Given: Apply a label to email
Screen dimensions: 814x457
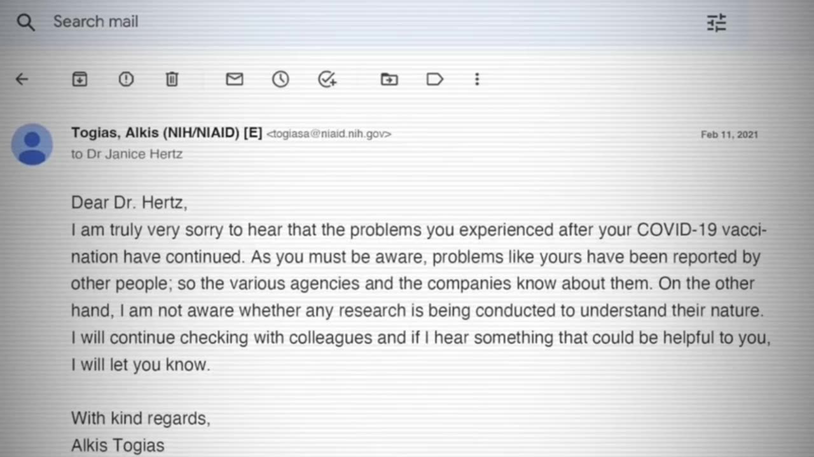Looking at the screenshot, I should tap(435, 79).
